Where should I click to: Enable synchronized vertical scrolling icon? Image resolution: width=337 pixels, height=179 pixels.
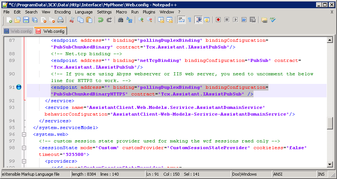point(161,20)
